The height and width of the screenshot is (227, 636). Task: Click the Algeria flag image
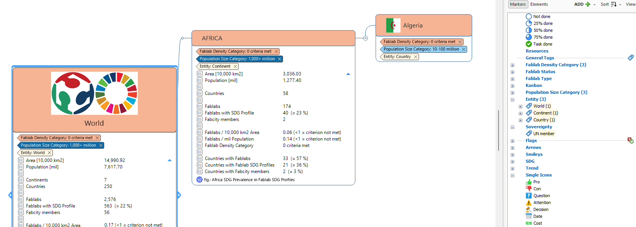coord(393,26)
